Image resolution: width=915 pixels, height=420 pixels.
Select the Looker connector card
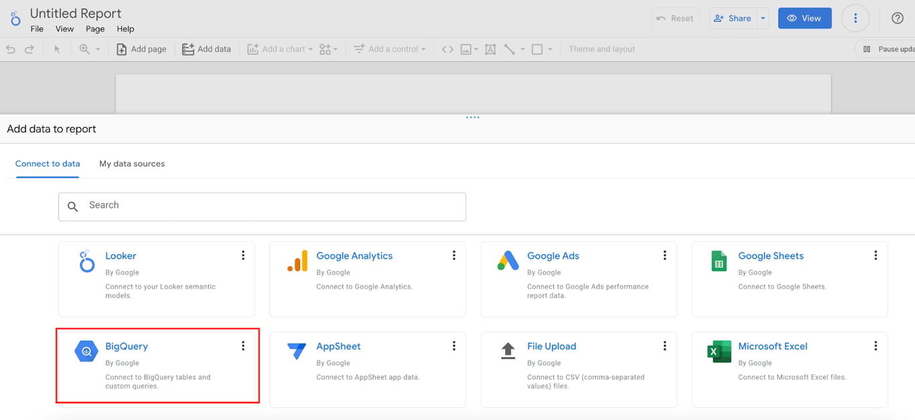pyautogui.click(x=157, y=279)
